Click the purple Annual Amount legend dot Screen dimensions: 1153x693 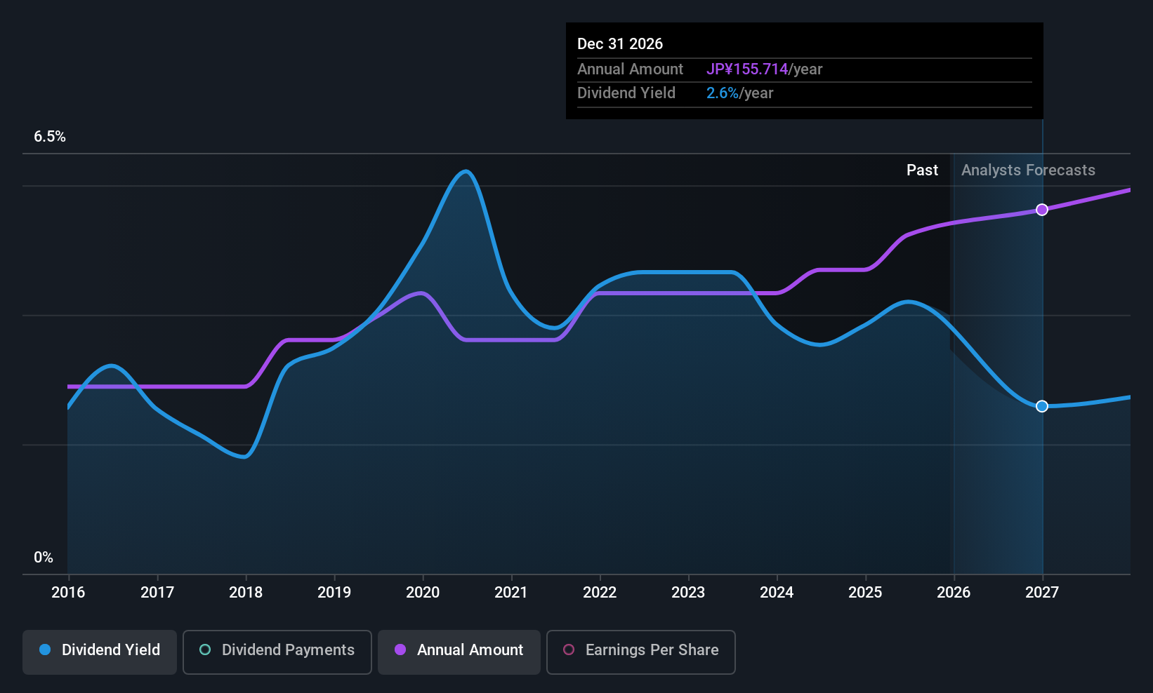coord(400,650)
